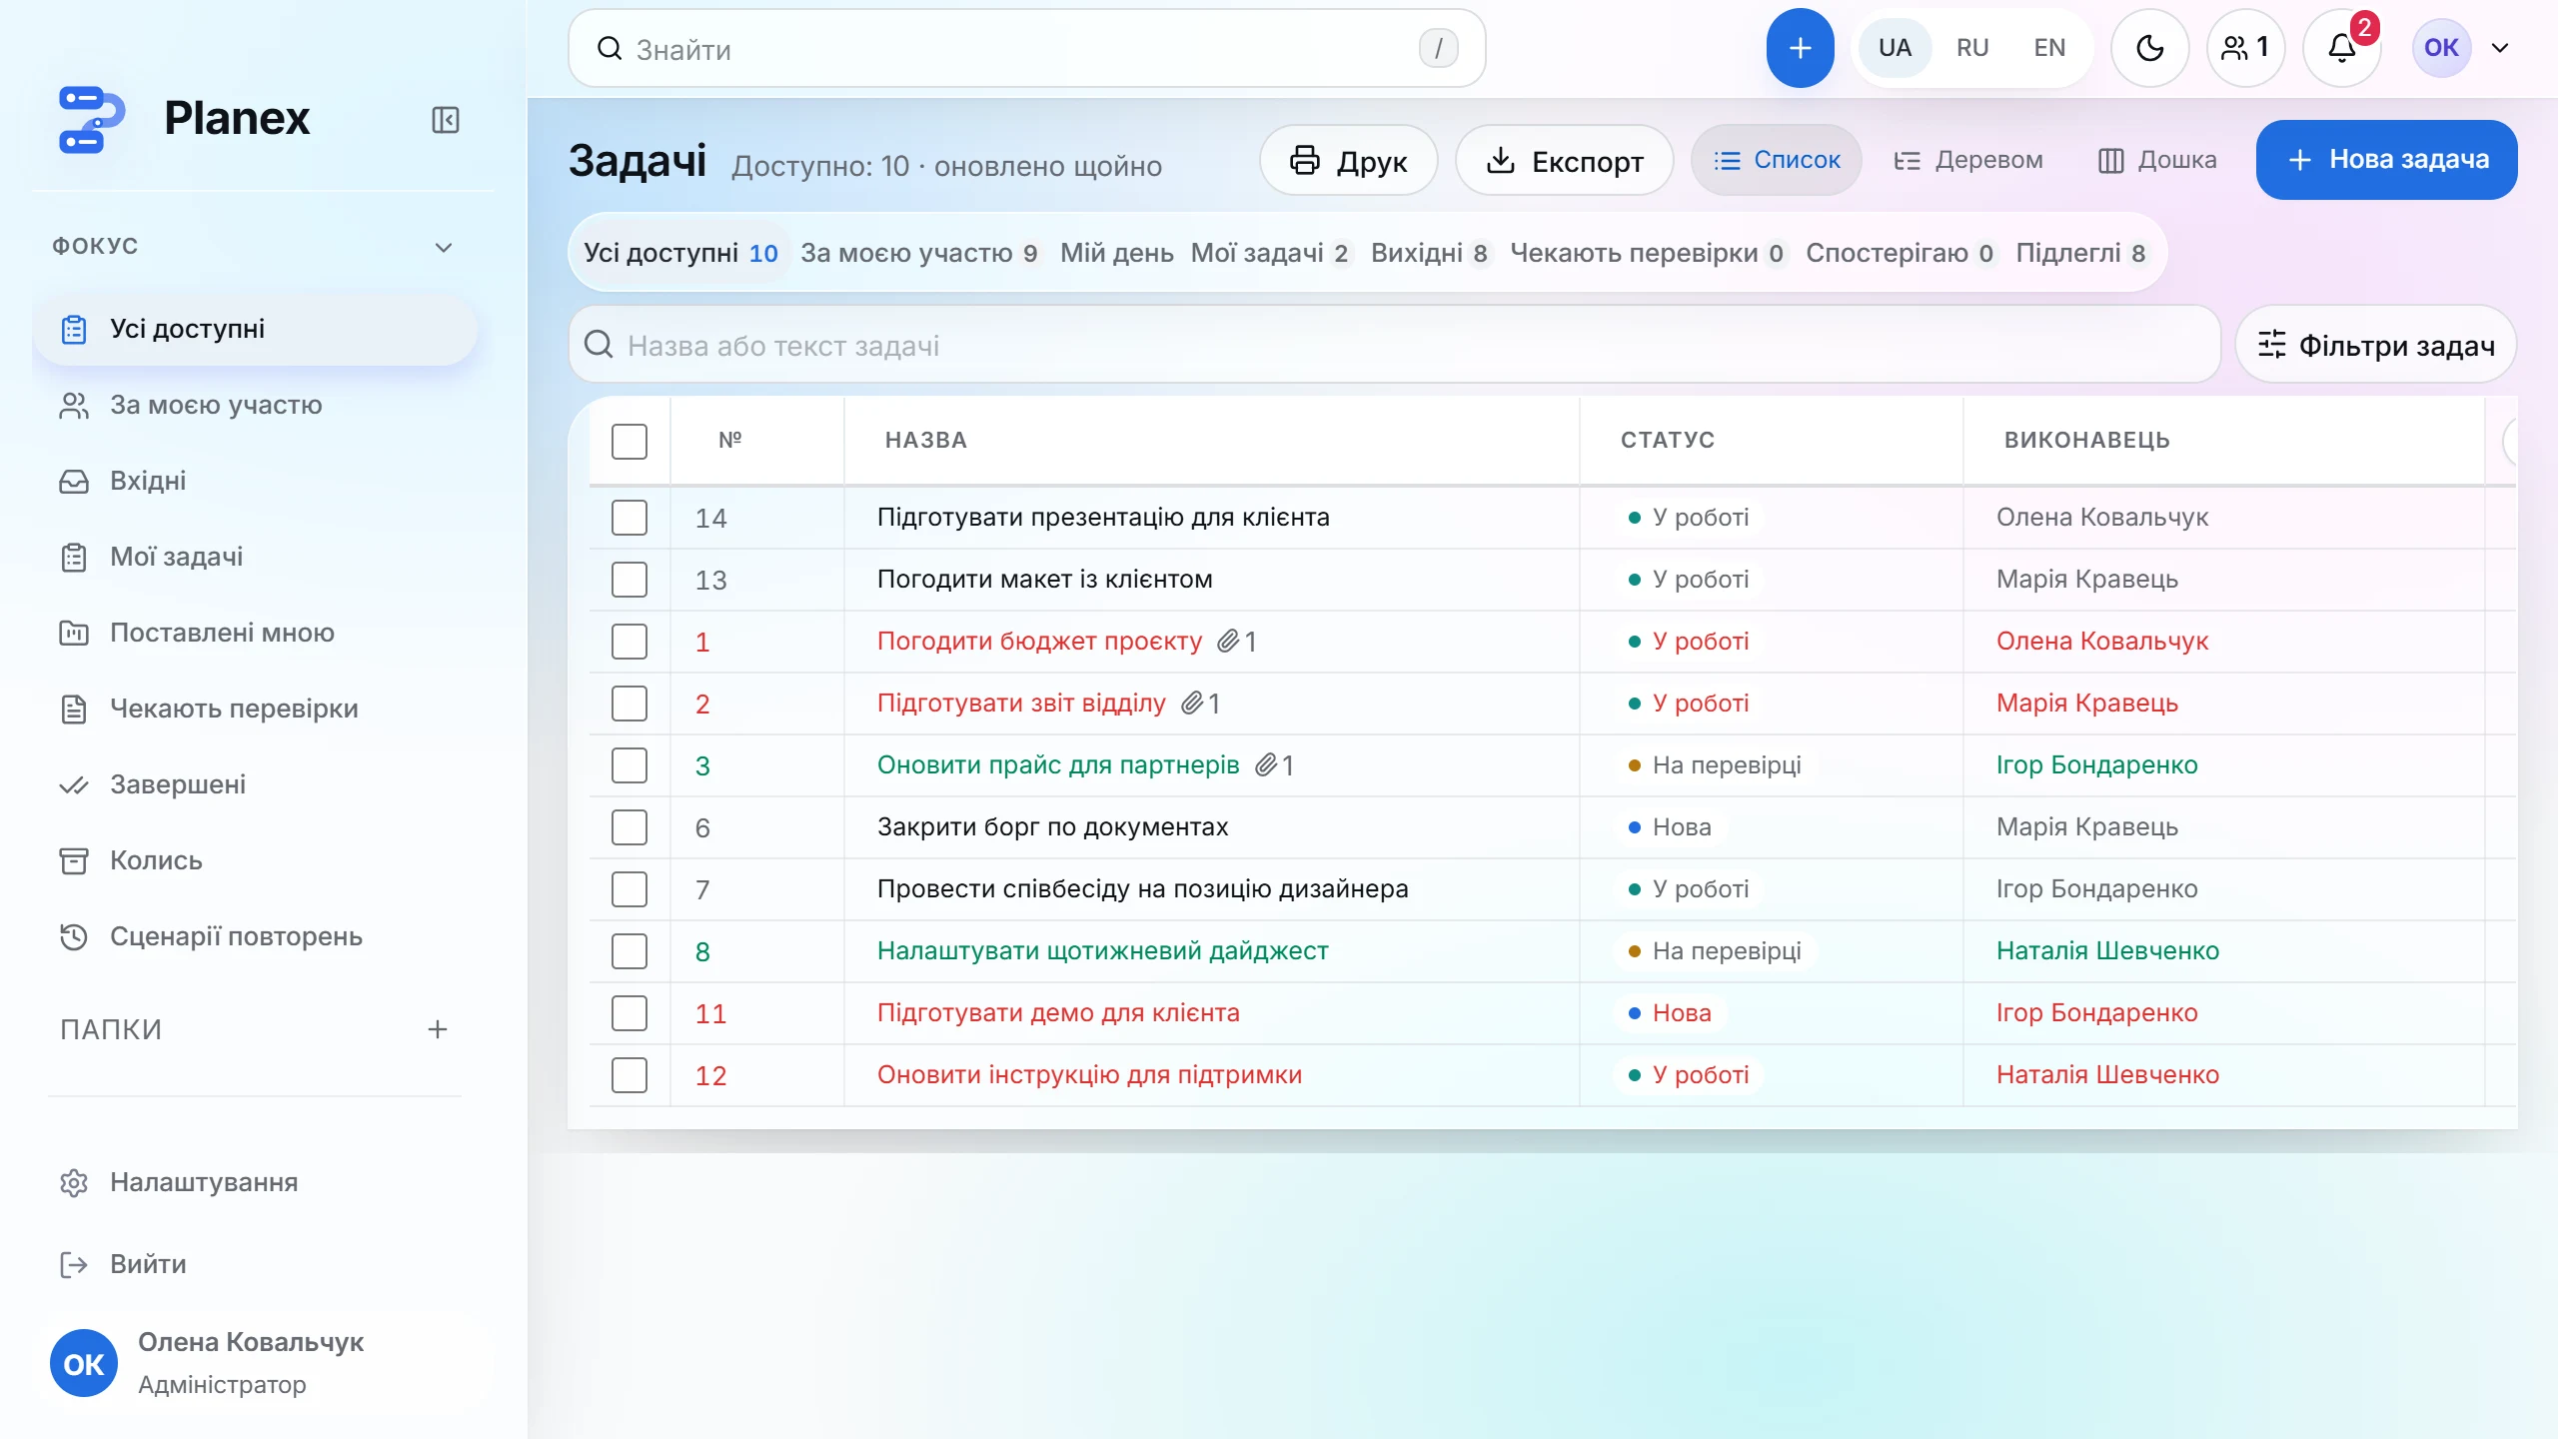Switch to 'Мій день' tab

pyautogui.click(x=1117, y=253)
